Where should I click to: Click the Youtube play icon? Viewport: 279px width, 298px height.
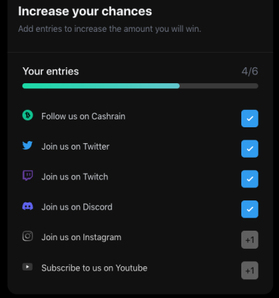pyautogui.click(x=28, y=267)
